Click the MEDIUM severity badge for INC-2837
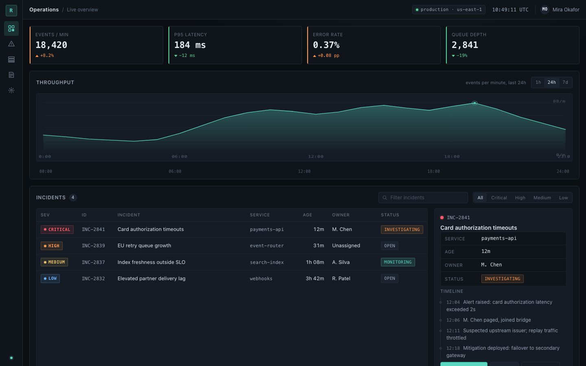 pyautogui.click(x=54, y=262)
